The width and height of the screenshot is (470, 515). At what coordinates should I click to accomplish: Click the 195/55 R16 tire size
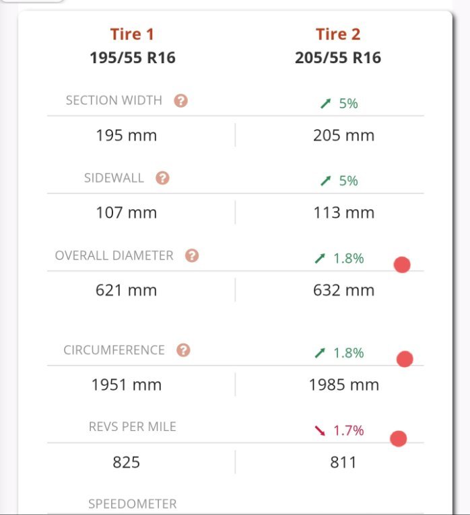click(x=133, y=58)
